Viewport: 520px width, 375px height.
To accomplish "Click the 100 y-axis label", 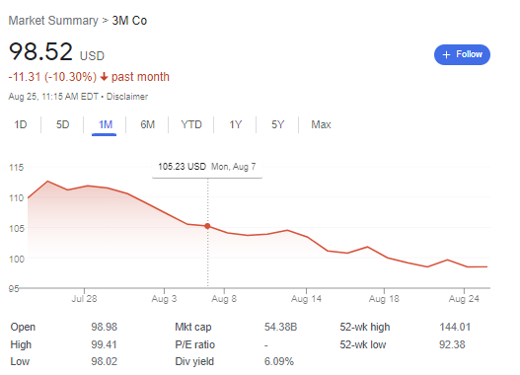I will click(16, 259).
